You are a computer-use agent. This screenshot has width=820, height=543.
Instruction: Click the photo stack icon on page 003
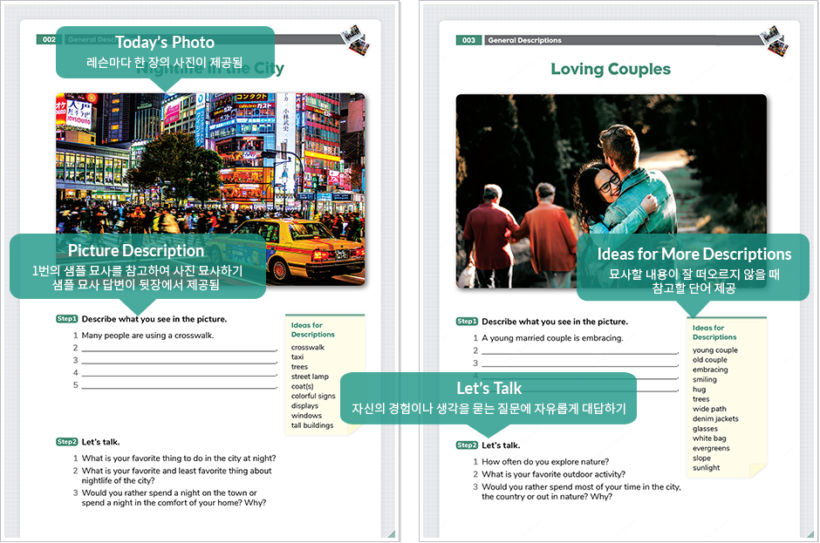click(x=773, y=39)
